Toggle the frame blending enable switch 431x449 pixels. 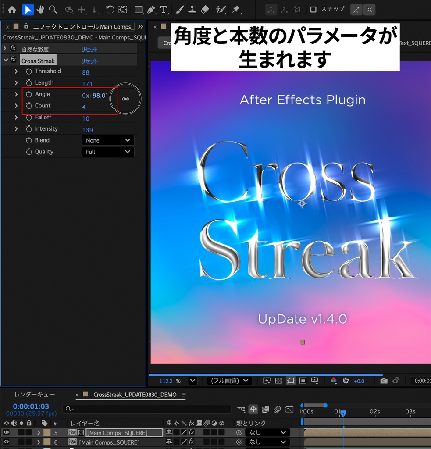[x=265, y=410]
